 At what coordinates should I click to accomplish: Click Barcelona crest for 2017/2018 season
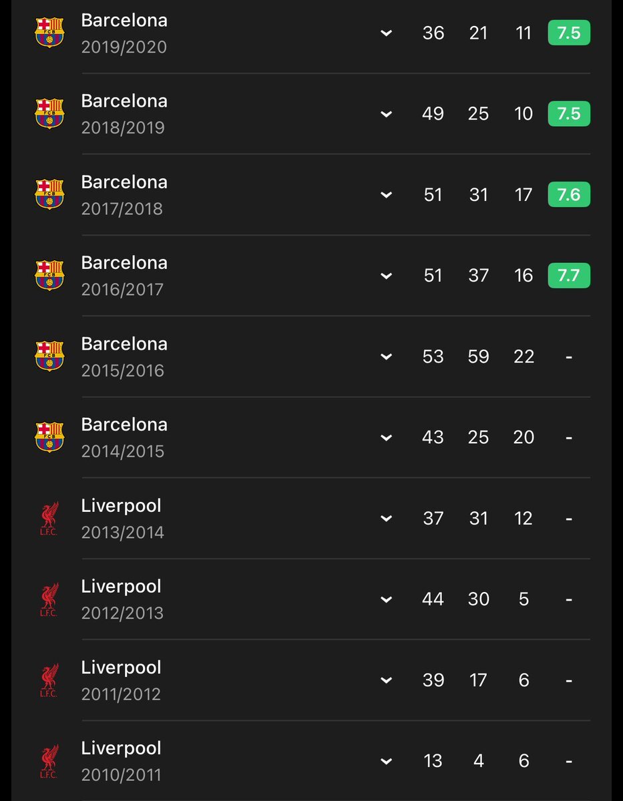49,194
